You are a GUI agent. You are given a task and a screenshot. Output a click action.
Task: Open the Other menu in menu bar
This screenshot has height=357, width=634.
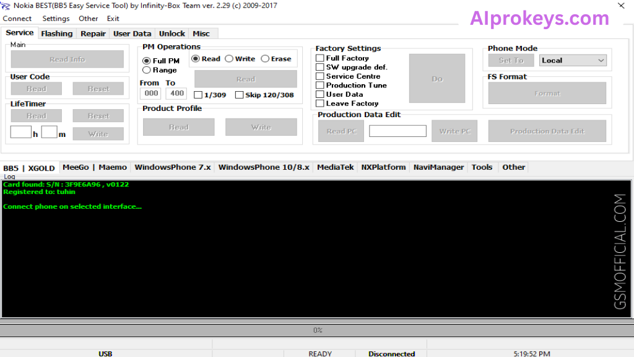[88, 19]
